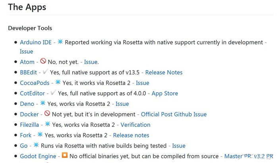Image resolution: width=278 pixels, height=163 pixels.
Task: Open the Deno project link
Action: pyautogui.click(x=27, y=104)
